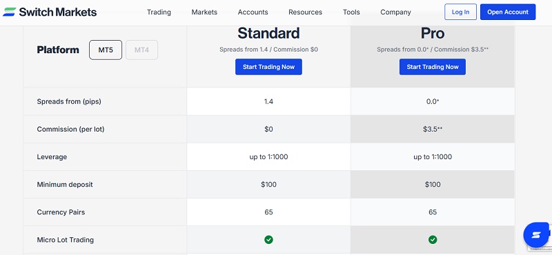The width and height of the screenshot is (552, 255).
Task: Open the Markets menu
Action: (x=204, y=12)
